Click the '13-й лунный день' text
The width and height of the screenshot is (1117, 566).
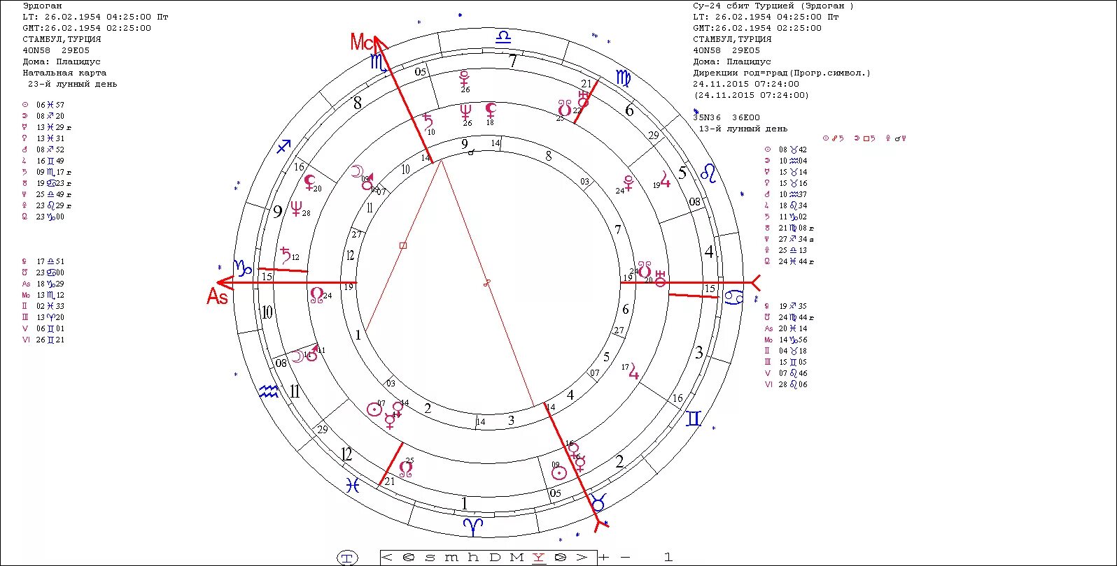pyautogui.click(x=743, y=129)
